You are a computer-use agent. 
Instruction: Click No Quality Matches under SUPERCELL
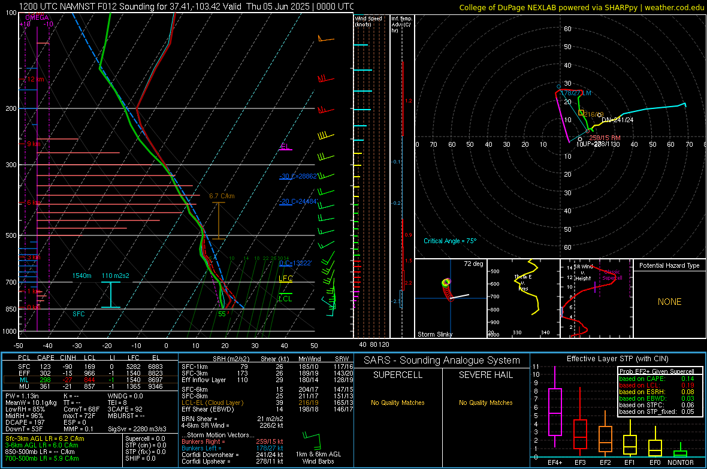point(398,403)
